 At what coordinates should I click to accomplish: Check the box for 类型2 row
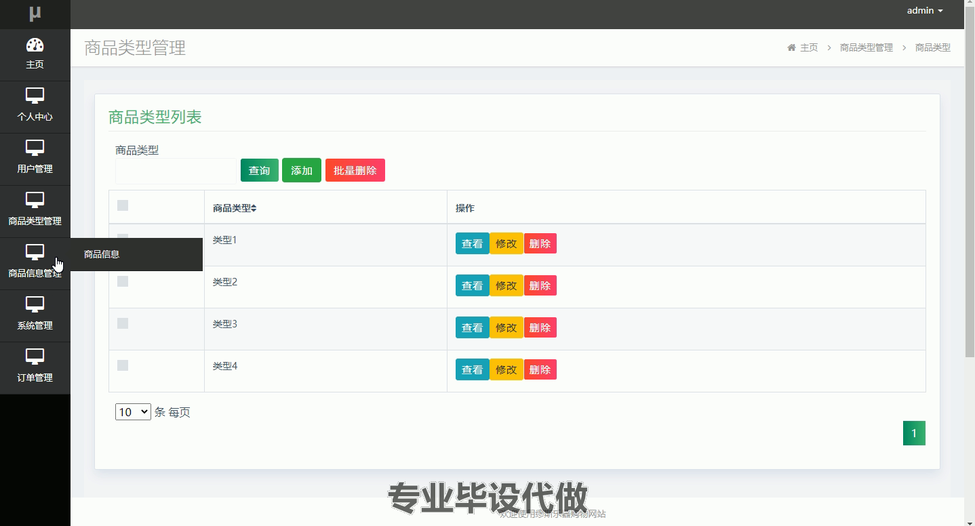[123, 281]
